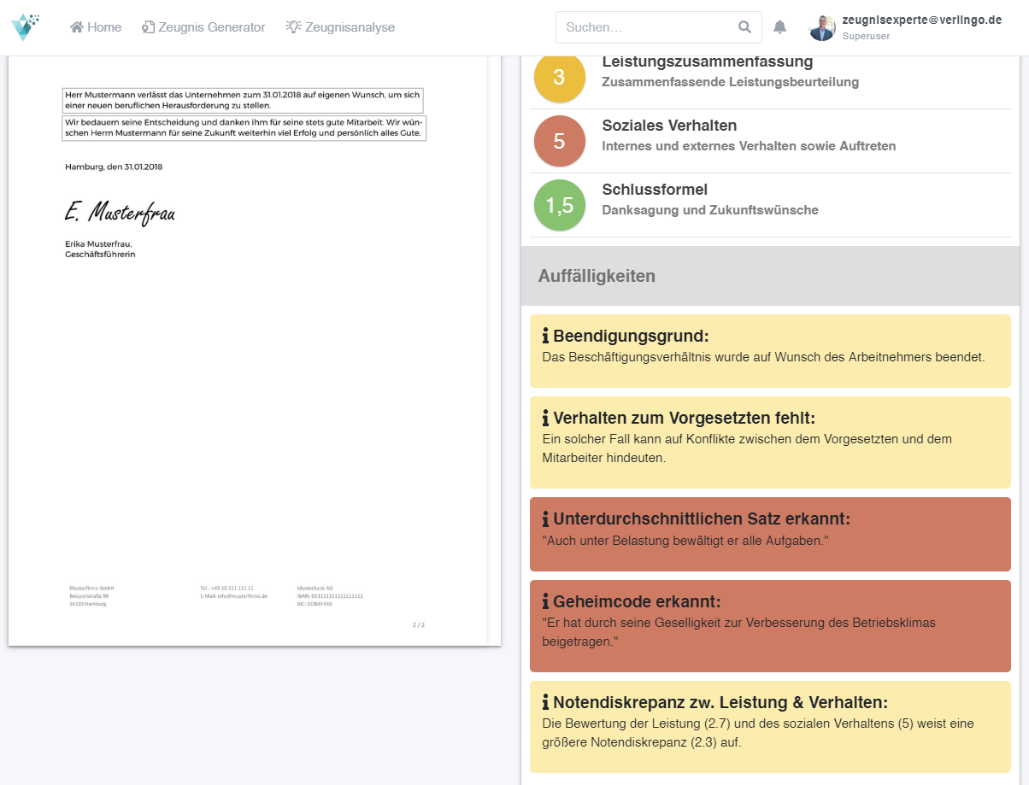Click the page number 2 / 2

[419, 624]
